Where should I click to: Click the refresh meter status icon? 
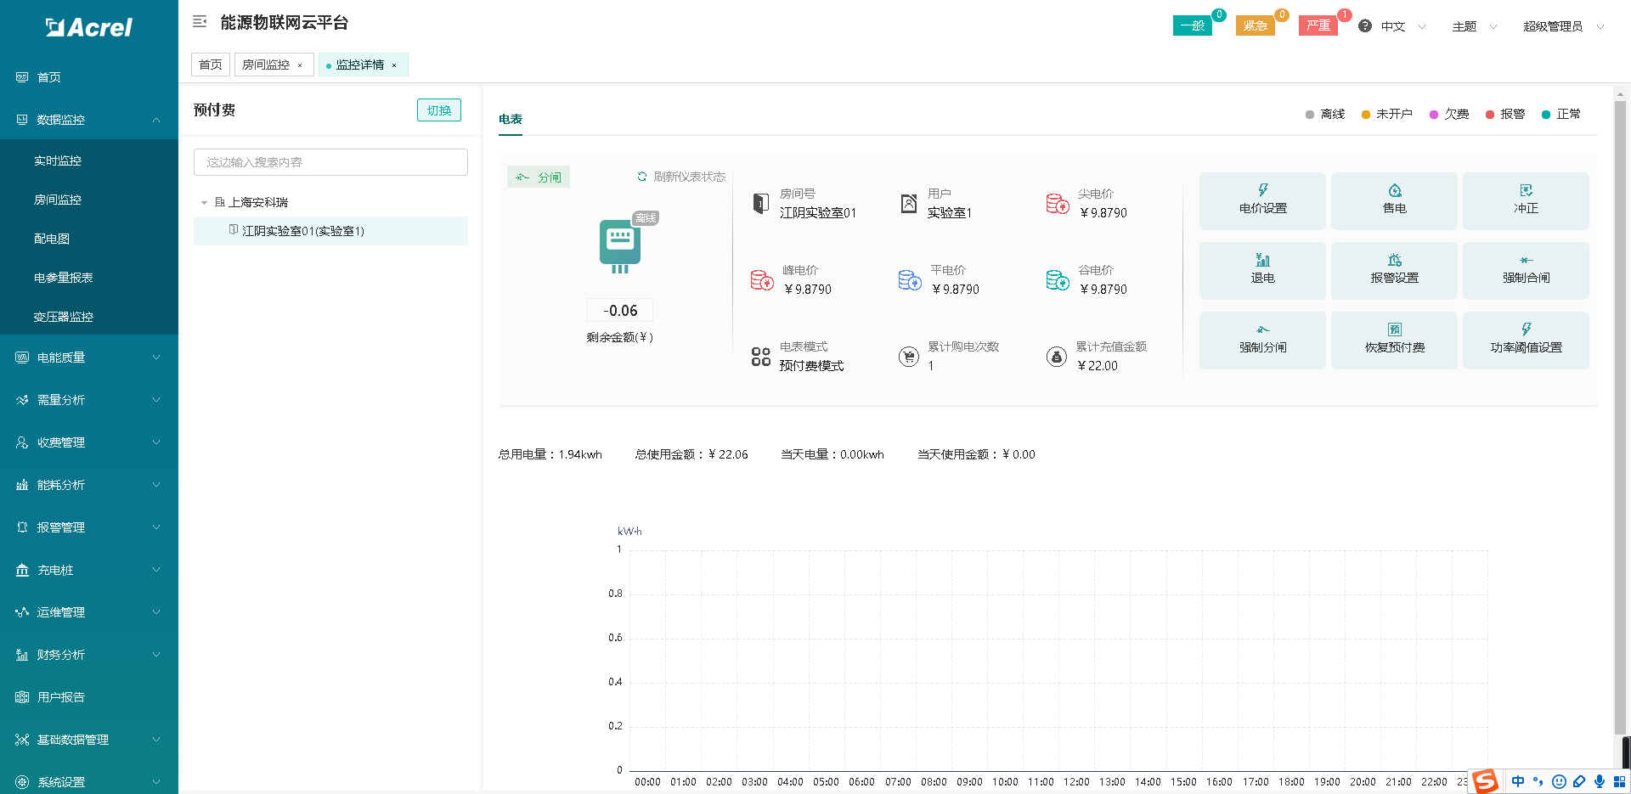tap(642, 177)
